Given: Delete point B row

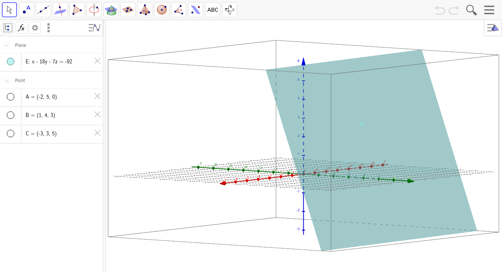Looking at the screenshot, I should click(97, 114).
